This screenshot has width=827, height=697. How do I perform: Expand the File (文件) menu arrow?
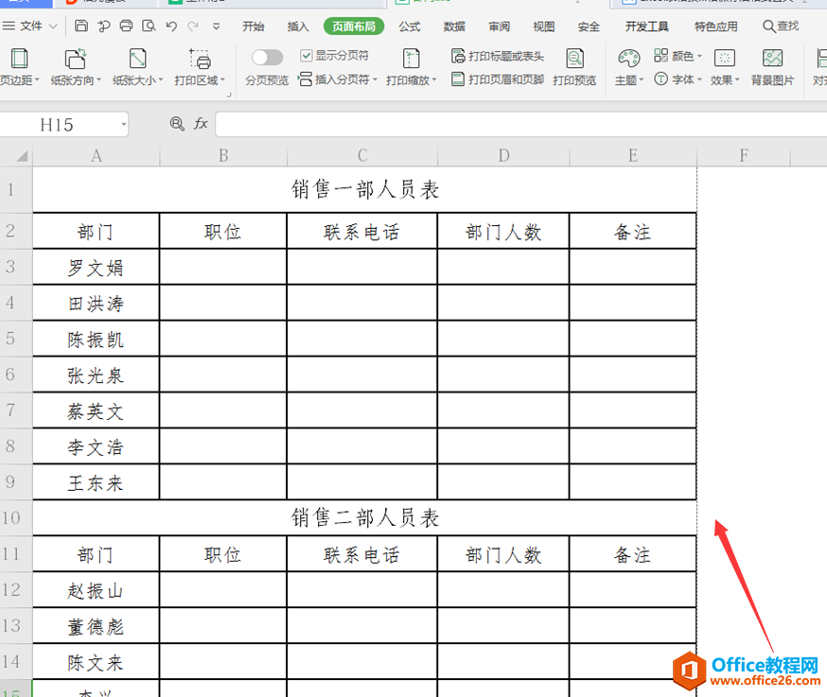(x=53, y=26)
